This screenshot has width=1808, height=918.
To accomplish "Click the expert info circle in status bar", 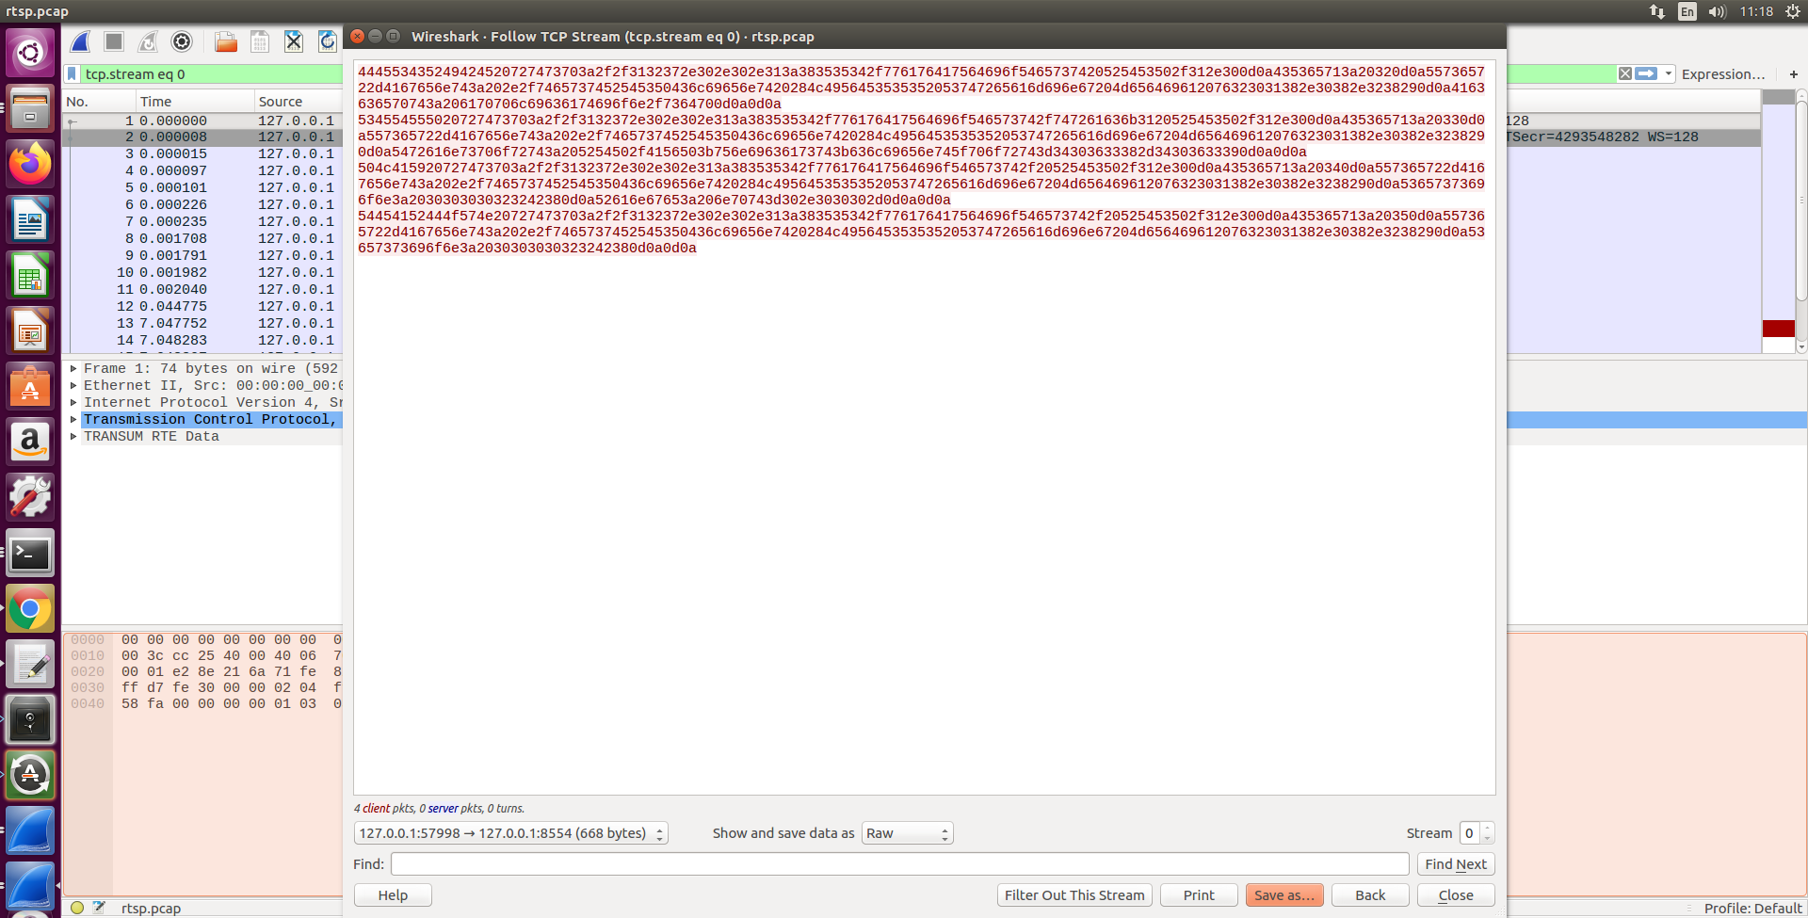I will pyautogui.click(x=77, y=908).
